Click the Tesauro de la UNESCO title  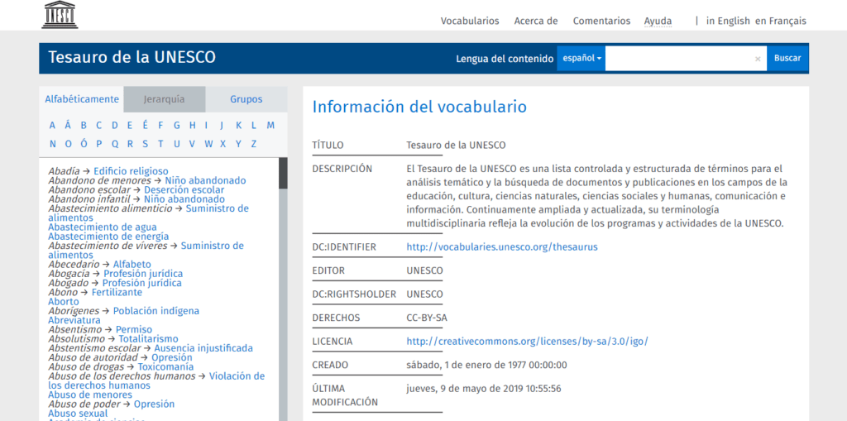pyautogui.click(x=132, y=57)
